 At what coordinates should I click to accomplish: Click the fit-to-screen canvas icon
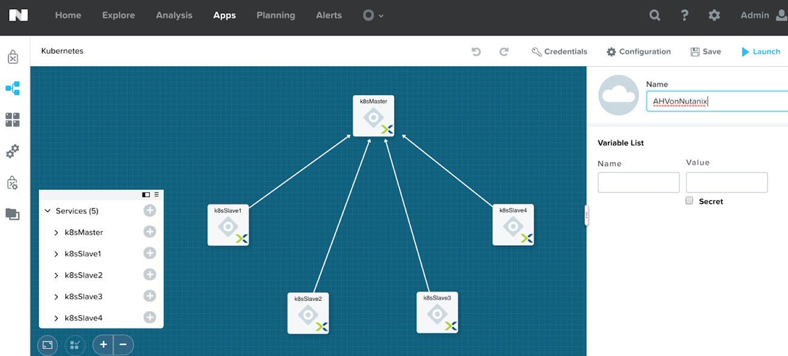pyautogui.click(x=47, y=345)
